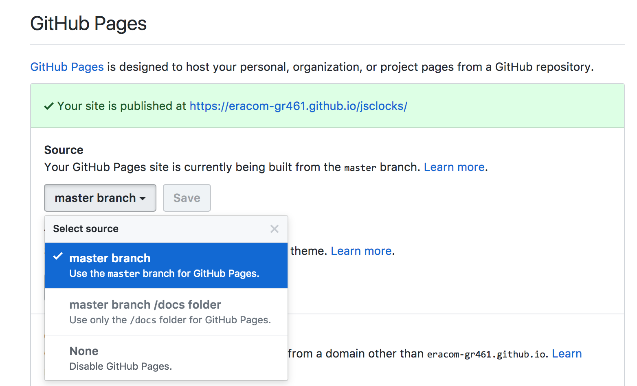Open Learn more about themes
637x386 pixels.
click(360, 251)
